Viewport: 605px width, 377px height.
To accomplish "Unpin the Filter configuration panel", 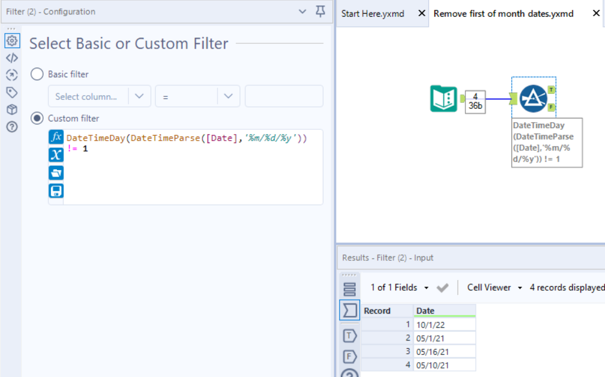I will [320, 11].
